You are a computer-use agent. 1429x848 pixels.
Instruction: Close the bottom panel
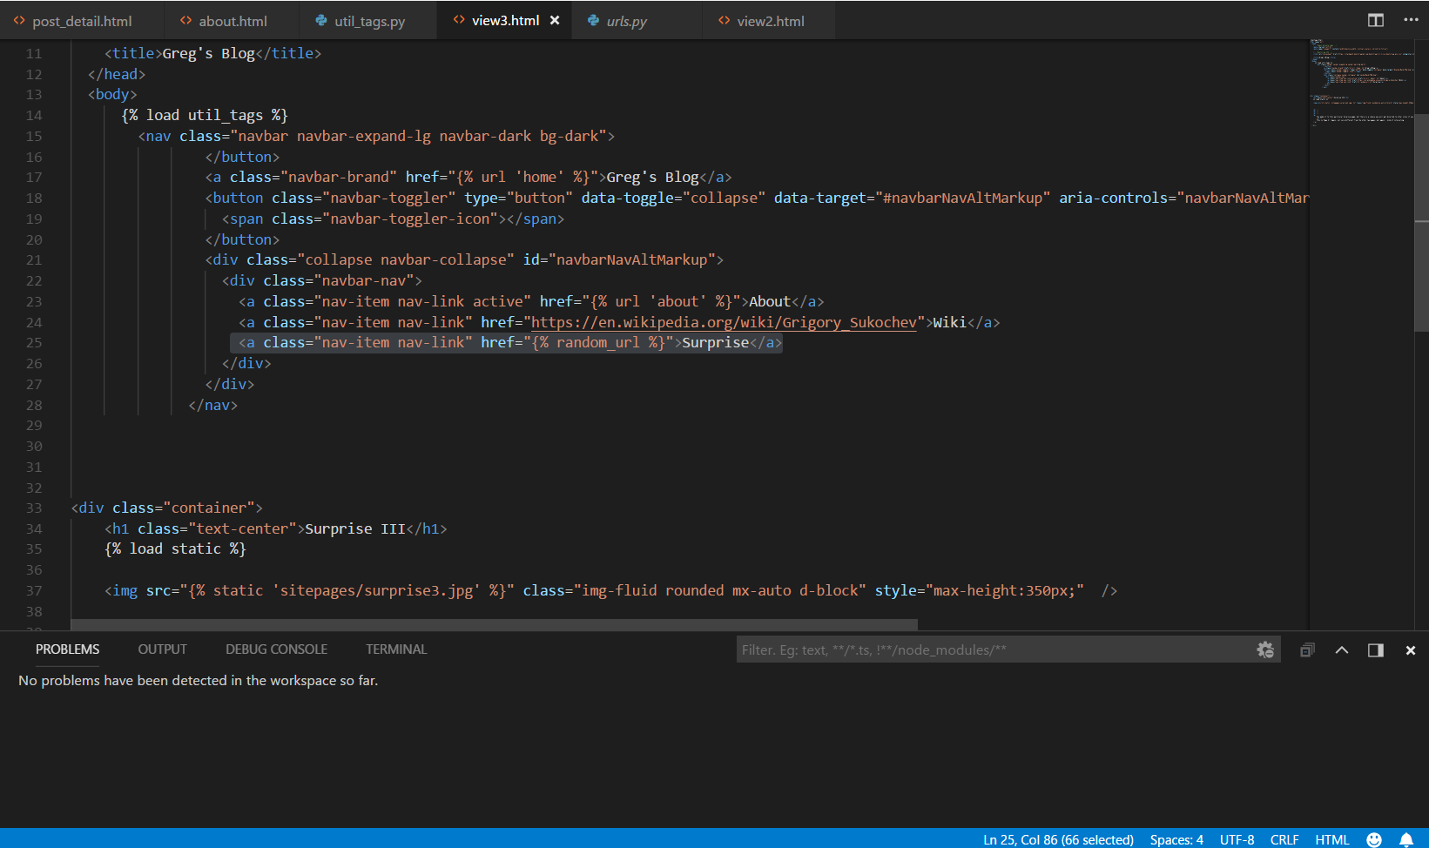[1411, 650]
